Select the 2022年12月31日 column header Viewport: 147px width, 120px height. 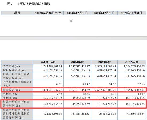point(131,13)
